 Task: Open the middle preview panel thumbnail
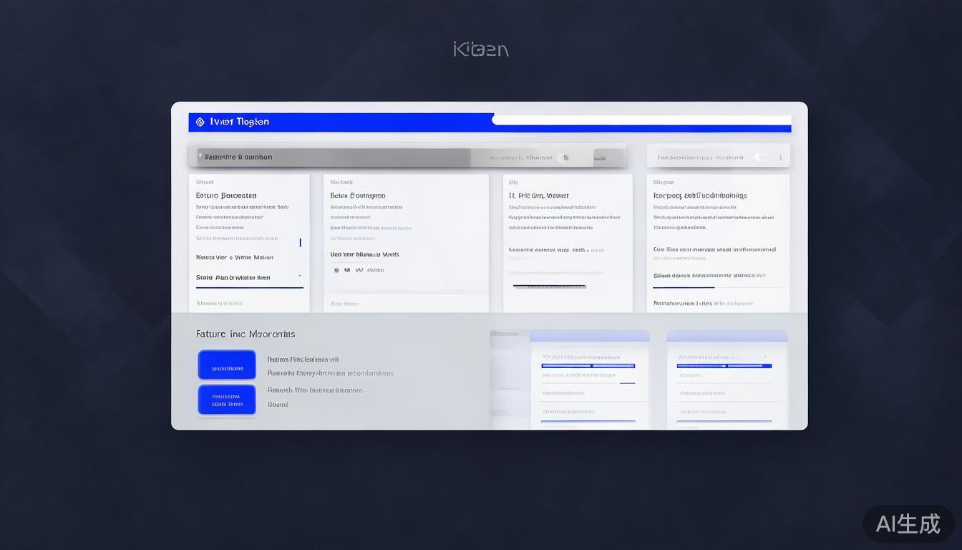click(x=589, y=380)
